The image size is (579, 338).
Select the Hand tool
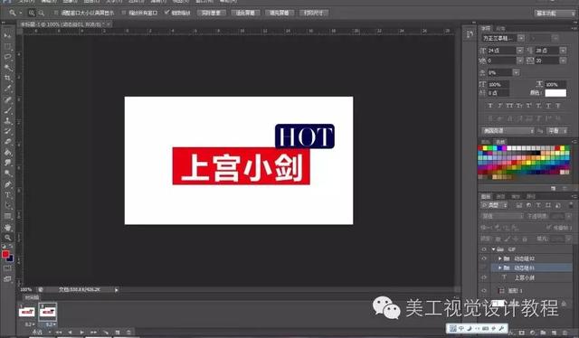(x=7, y=228)
